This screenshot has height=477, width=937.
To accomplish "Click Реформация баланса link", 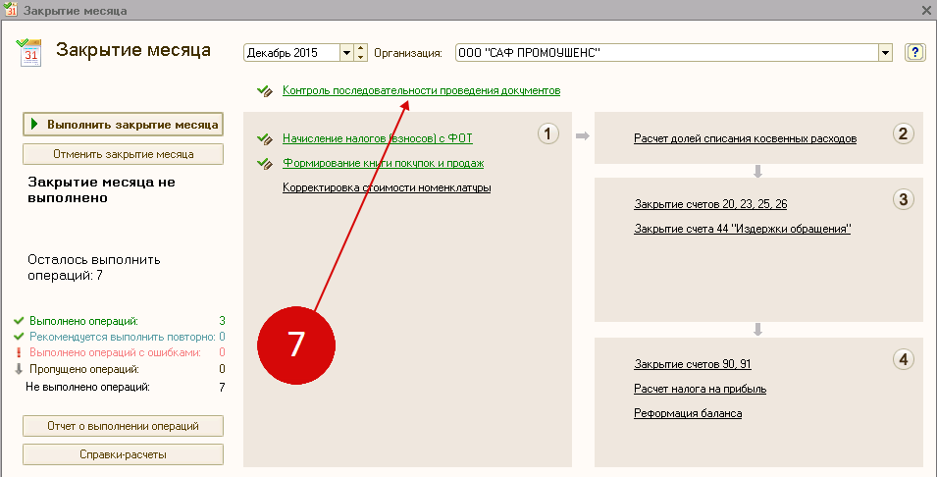I will [688, 413].
